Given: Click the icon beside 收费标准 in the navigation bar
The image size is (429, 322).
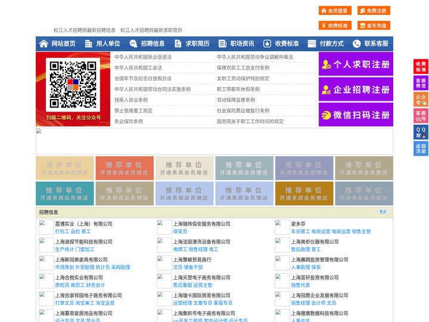Looking at the screenshot, I should (267, 44).
